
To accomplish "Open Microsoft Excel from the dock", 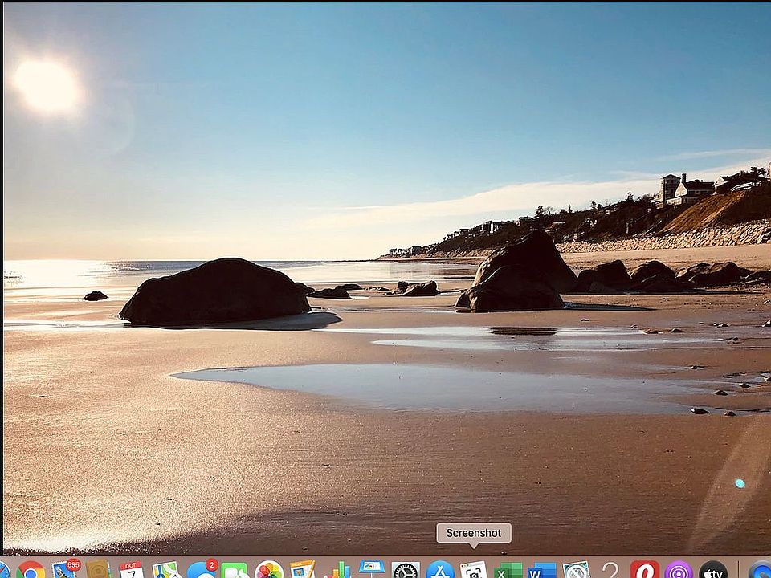I will click(x=508, y=571).
